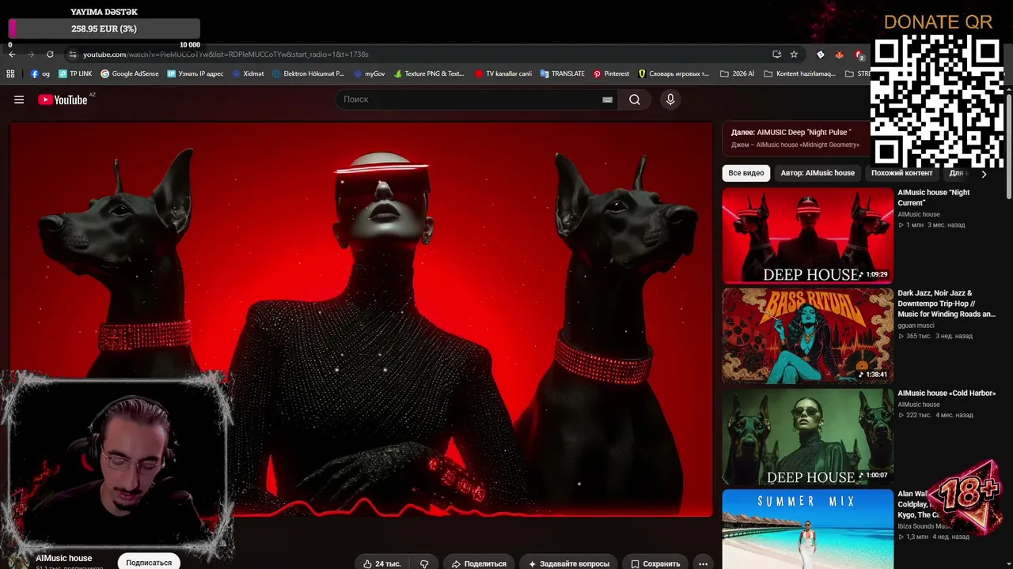This screenshot has width=1013, height=569.
Task: Open the 'Night Current' Deep House thumbnail
Action: click(x=807, y=236)
